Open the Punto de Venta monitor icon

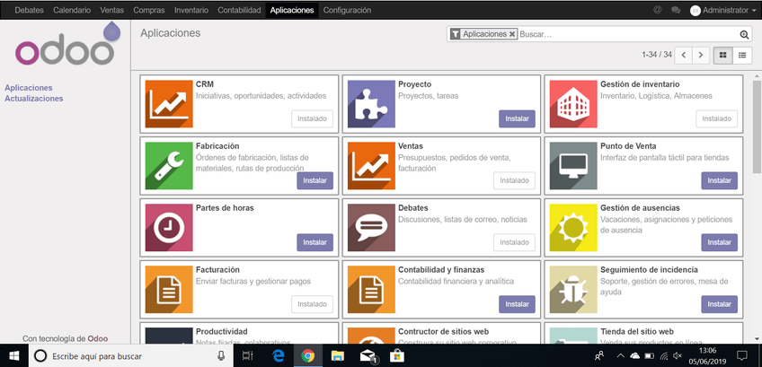tap(573, 166)
